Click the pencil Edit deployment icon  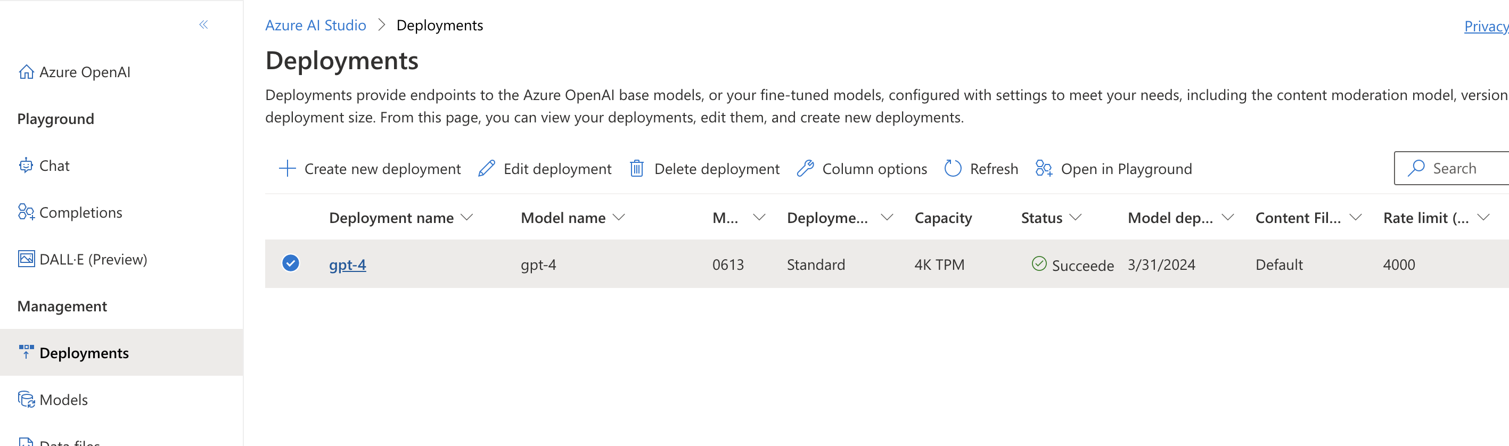click(x=486, y=169)
